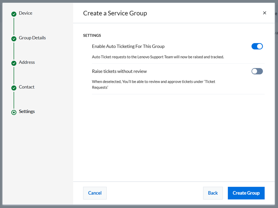Navigate to the Contact step
Viewport: 278px width, 208px height.
27,87
